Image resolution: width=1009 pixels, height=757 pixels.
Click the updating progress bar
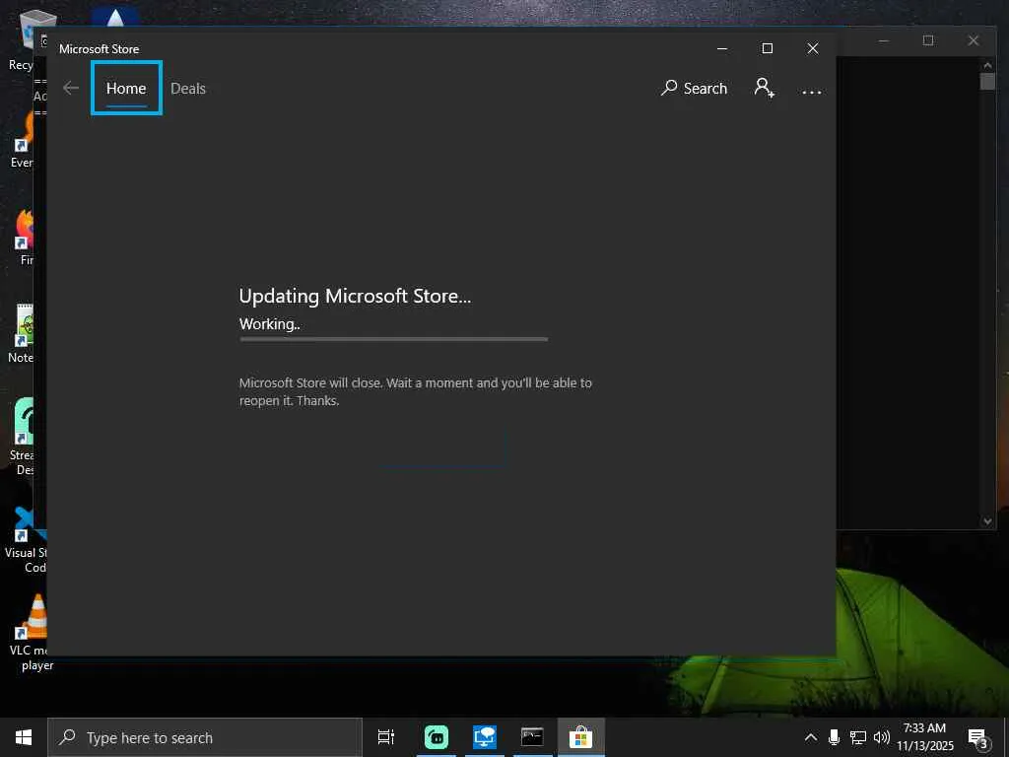(x=394, y=339)
